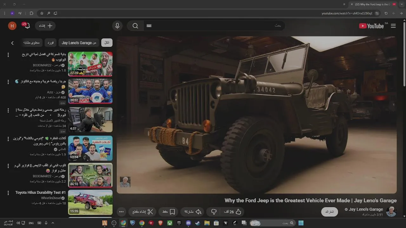Start voice search with the microphone

click(117, 26)
